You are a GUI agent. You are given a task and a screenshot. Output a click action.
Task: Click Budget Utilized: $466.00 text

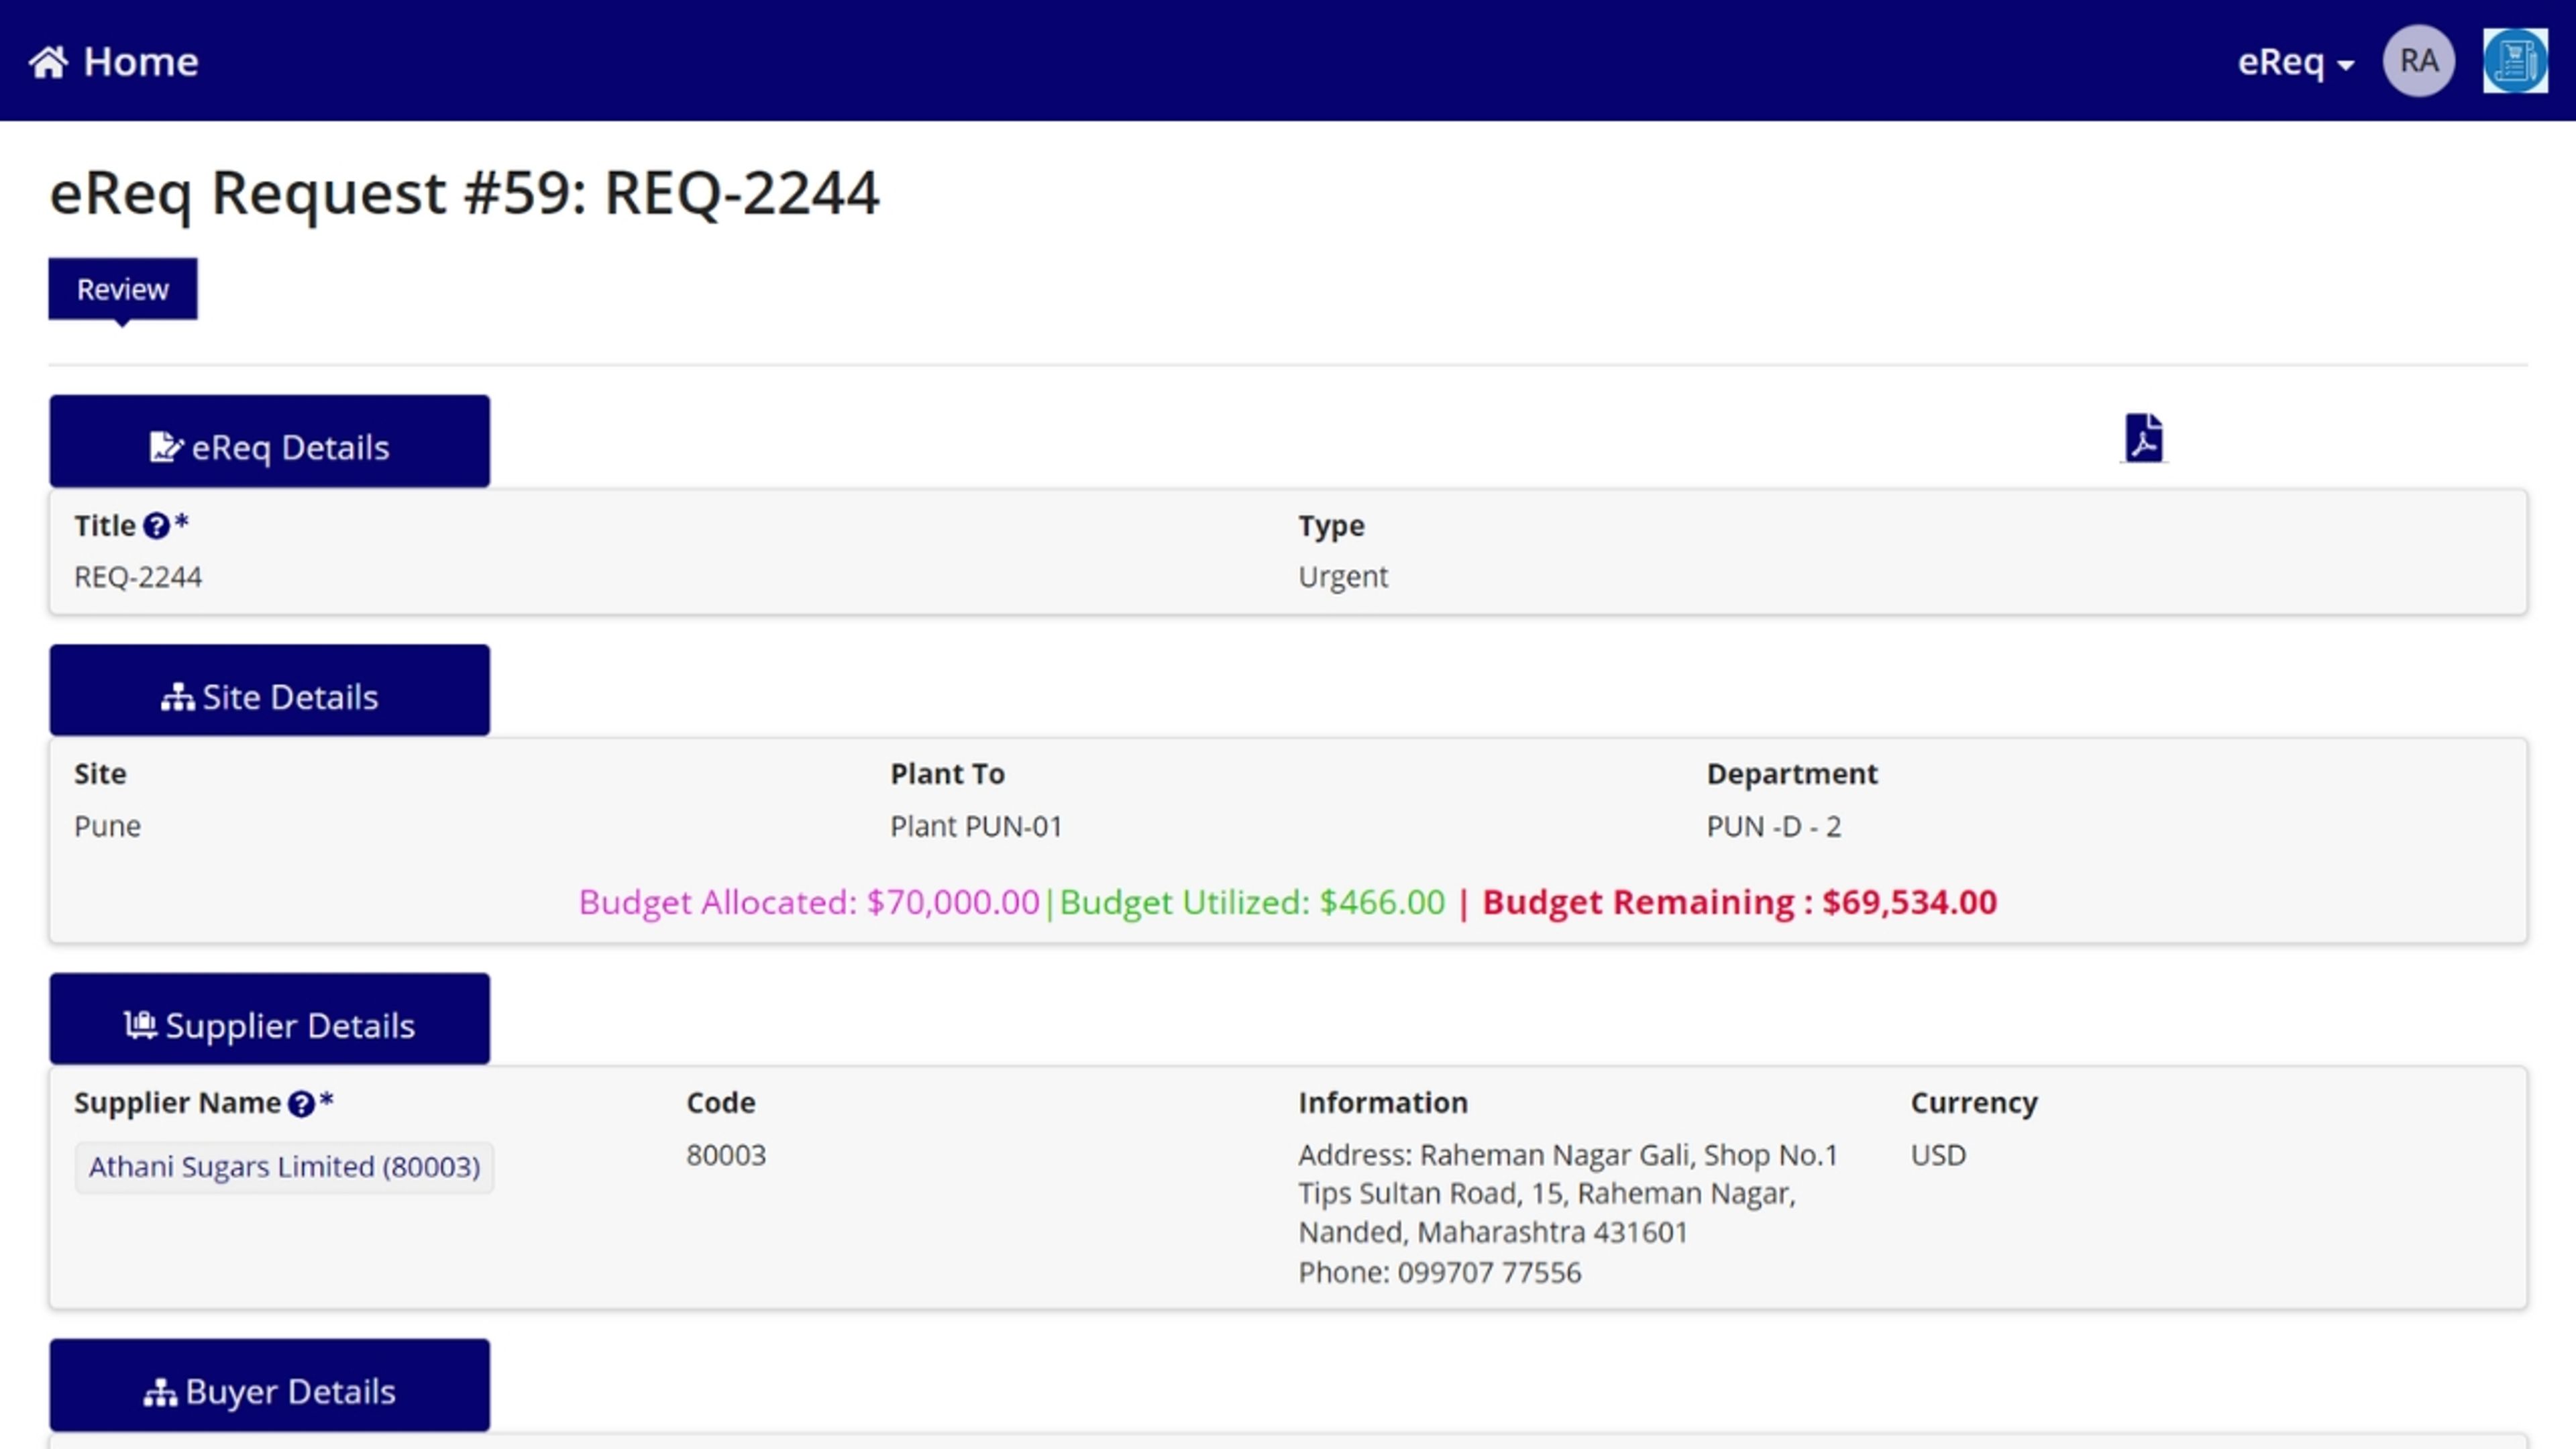(1252, 902)
